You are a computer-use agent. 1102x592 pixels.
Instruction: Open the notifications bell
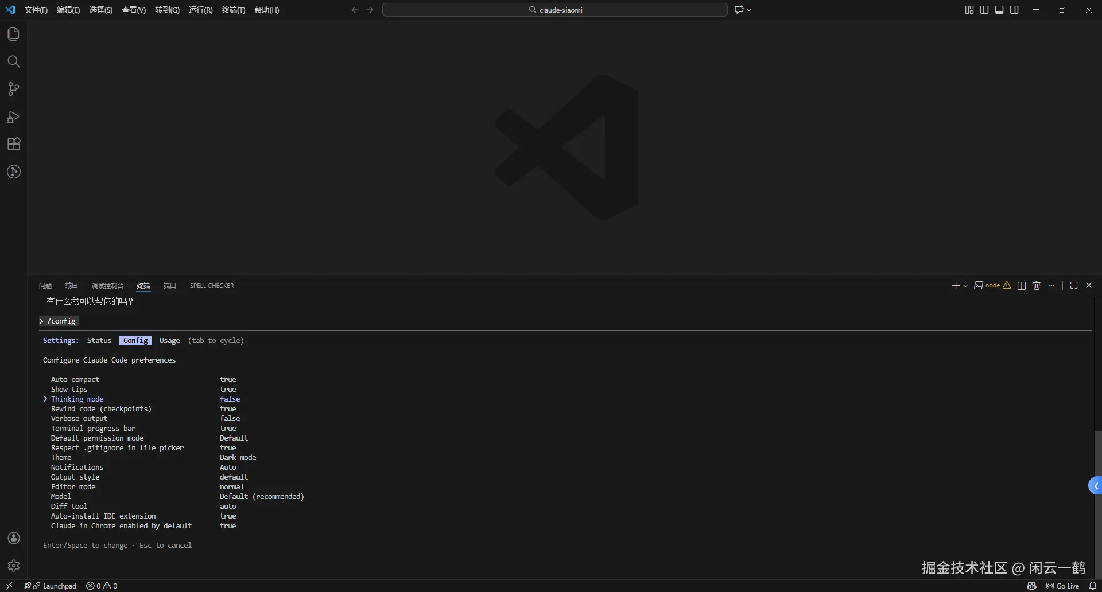(1093, 586)
